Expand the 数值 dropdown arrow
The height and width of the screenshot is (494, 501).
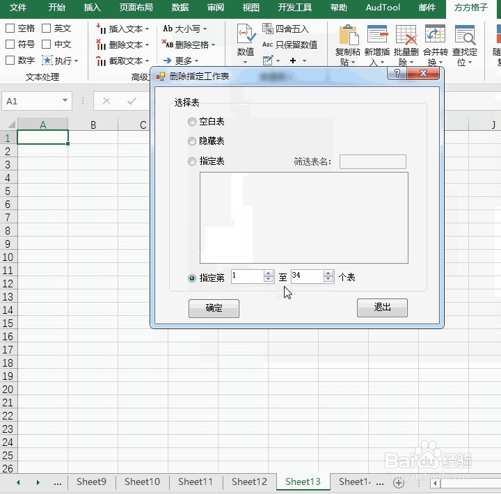tap(246, 62)
